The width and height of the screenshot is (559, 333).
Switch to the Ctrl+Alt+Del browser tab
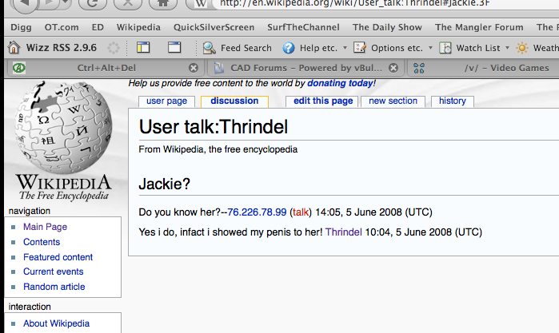(x=106, y=68)
